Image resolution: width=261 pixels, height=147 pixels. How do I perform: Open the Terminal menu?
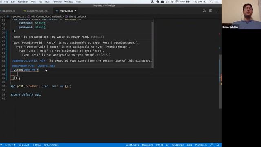[57, 2]
